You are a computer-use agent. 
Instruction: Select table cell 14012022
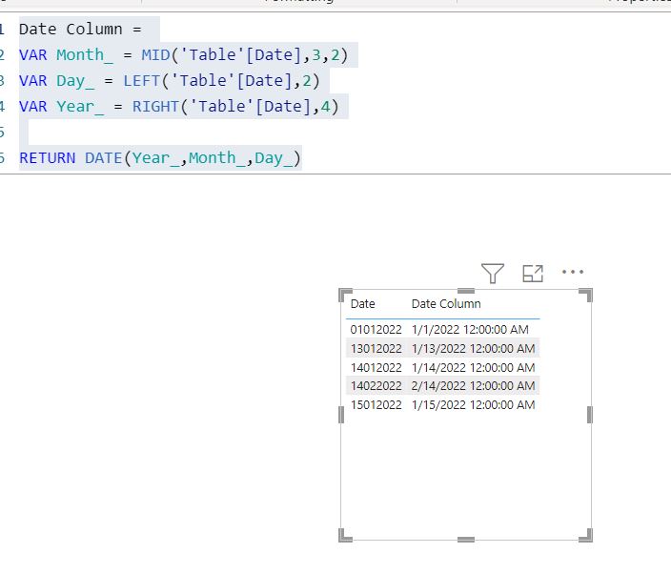376,367
